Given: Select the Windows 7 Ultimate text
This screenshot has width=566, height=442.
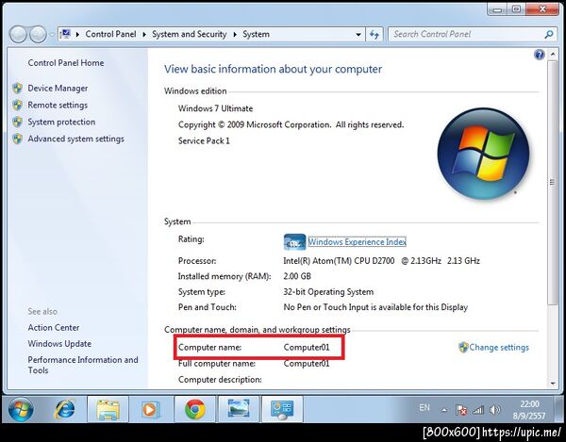Looking at the screenshot, I should pos(215,108).
